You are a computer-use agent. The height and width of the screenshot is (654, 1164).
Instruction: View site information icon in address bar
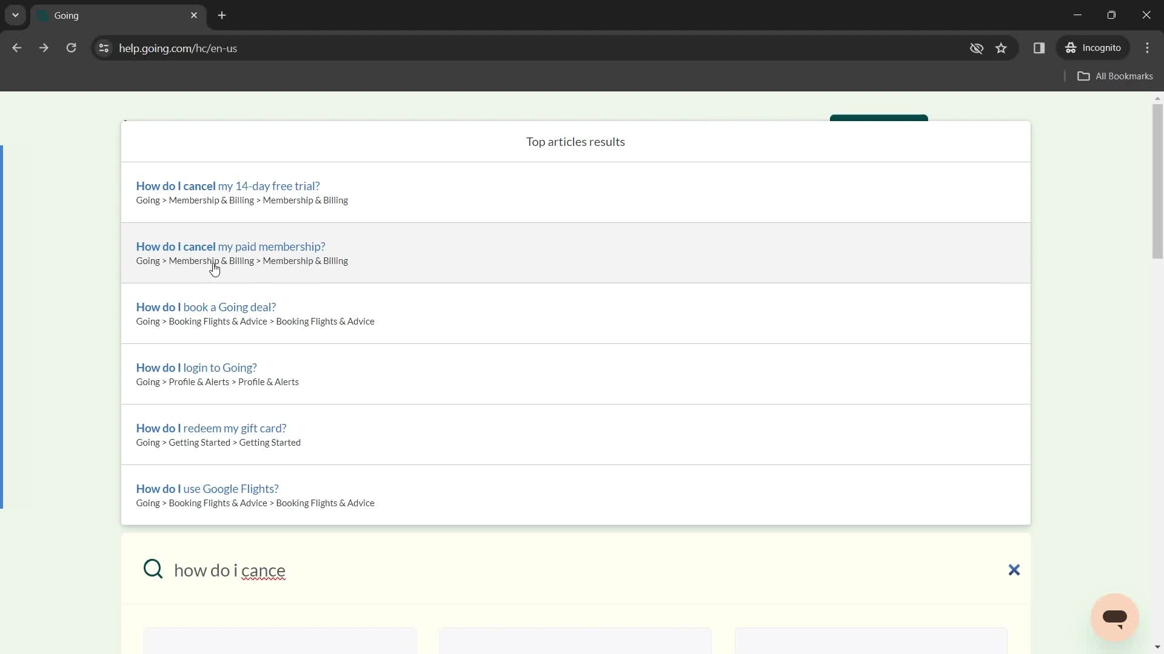click(104, 48)
